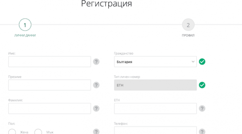242x134 pixels.
Task: Focus the Фамилия input field
Action: 49,109
